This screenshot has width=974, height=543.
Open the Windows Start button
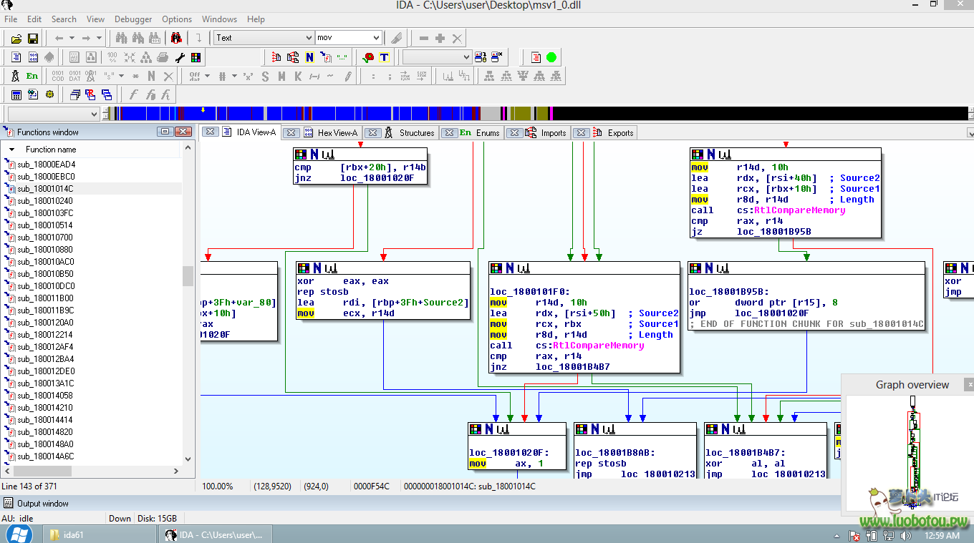(x=18, y=534)
